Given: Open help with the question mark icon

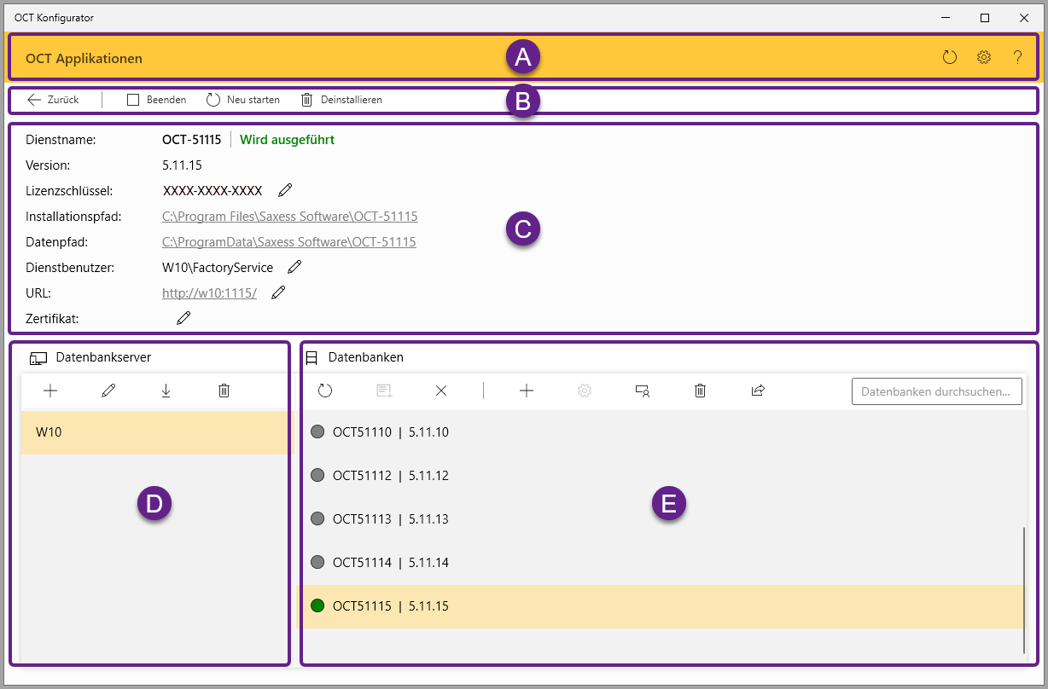Looking at the screenshot, I should point(1017,58).
